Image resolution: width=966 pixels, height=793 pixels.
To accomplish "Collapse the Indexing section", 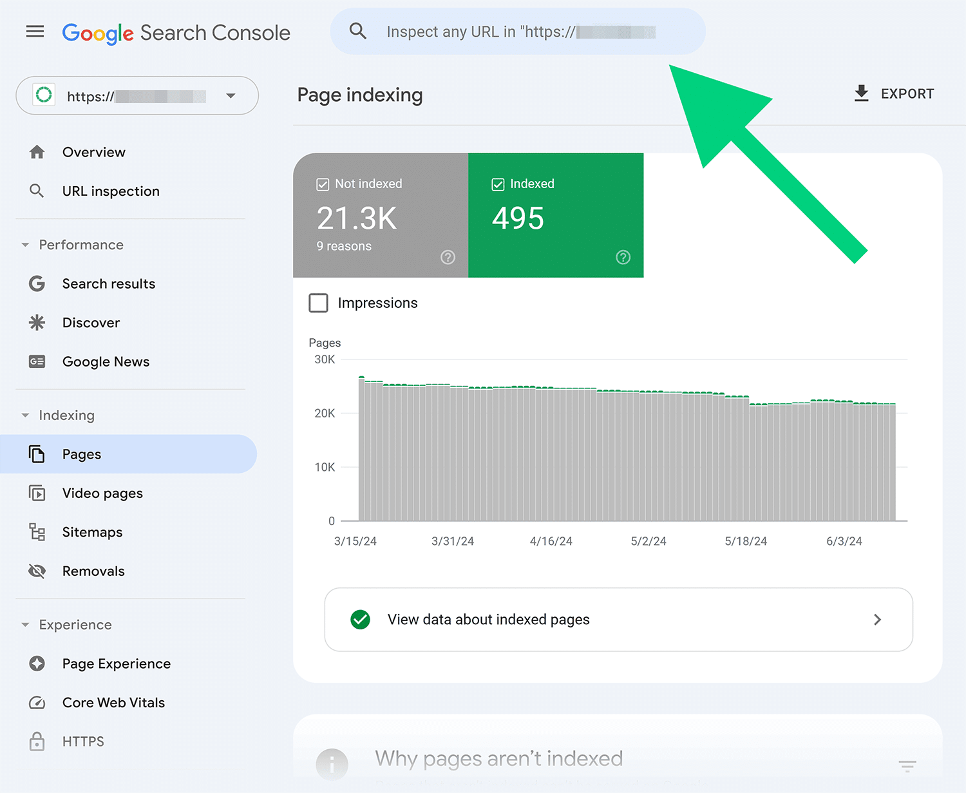I will [25, 416].
